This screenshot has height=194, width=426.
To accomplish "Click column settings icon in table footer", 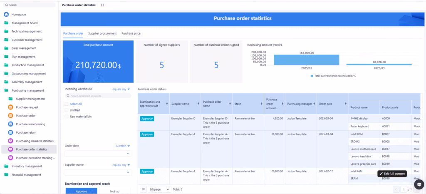I will click(x=144, y=189).
